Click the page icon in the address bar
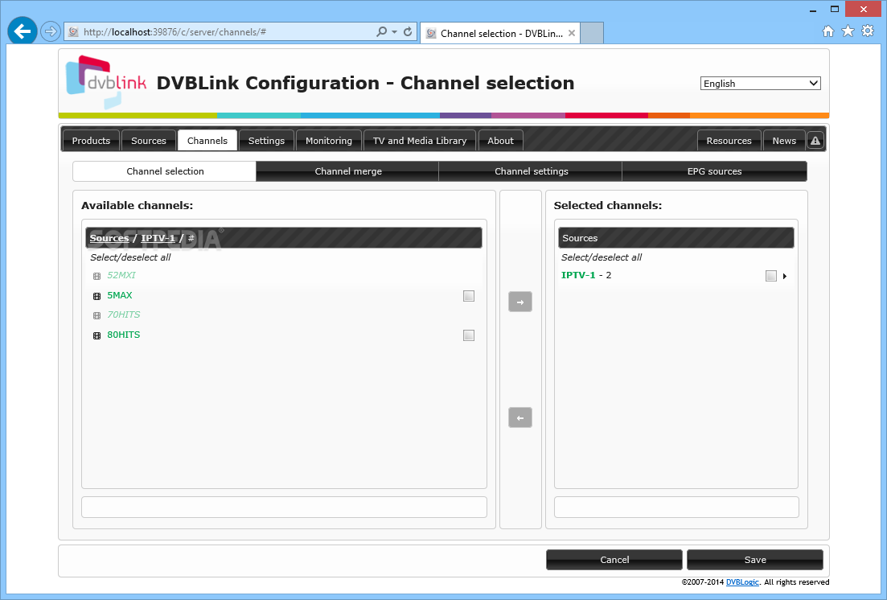Viewport: 887px width, 600px height. (73, 31)
